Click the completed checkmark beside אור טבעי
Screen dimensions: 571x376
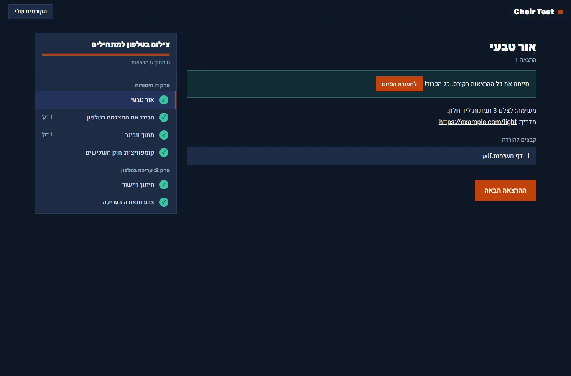[164, 100]
